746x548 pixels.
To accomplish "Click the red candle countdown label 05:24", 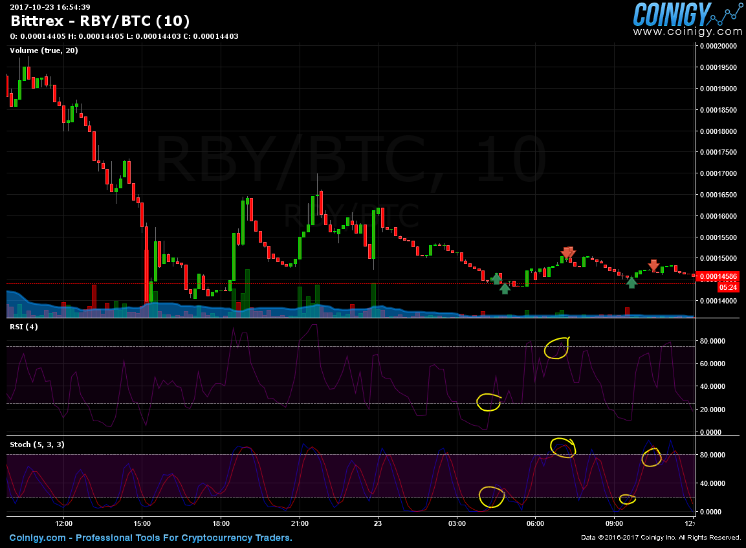I will click(728, 287).
